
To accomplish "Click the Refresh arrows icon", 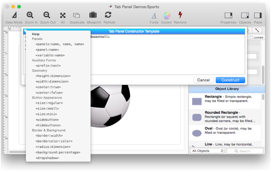I will (108, 15).
